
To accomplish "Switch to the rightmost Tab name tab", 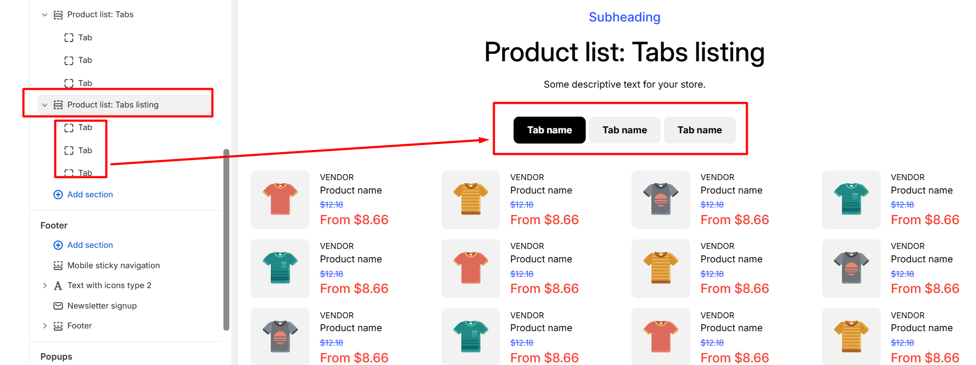I will point(699,130).
